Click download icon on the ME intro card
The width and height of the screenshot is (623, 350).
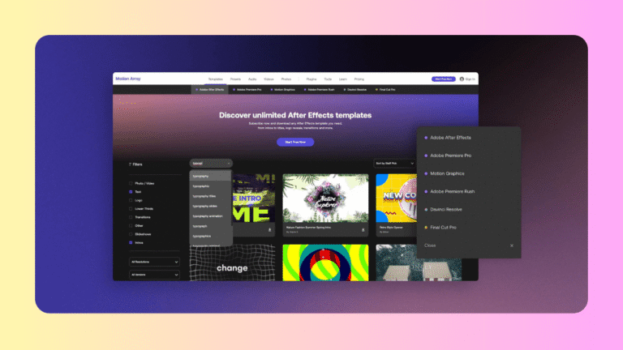[270, 230]
